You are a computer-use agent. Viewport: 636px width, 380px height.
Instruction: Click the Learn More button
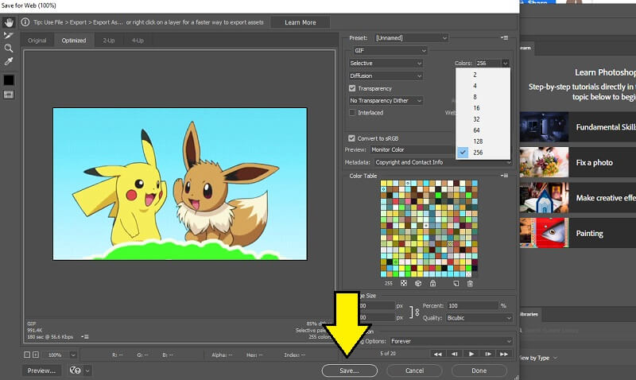pos(301,22)
